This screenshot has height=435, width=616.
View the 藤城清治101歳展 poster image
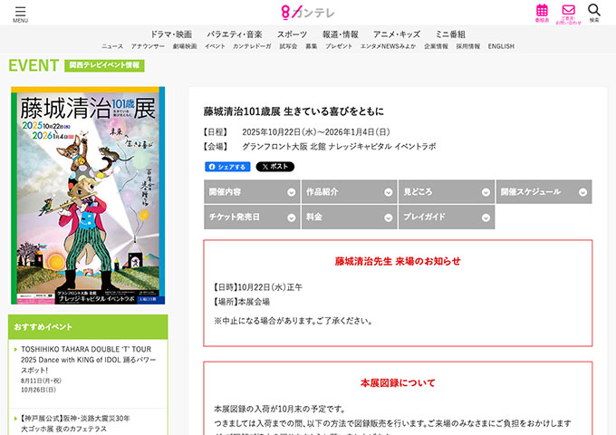pyautogui.click(x=88, y=196)
